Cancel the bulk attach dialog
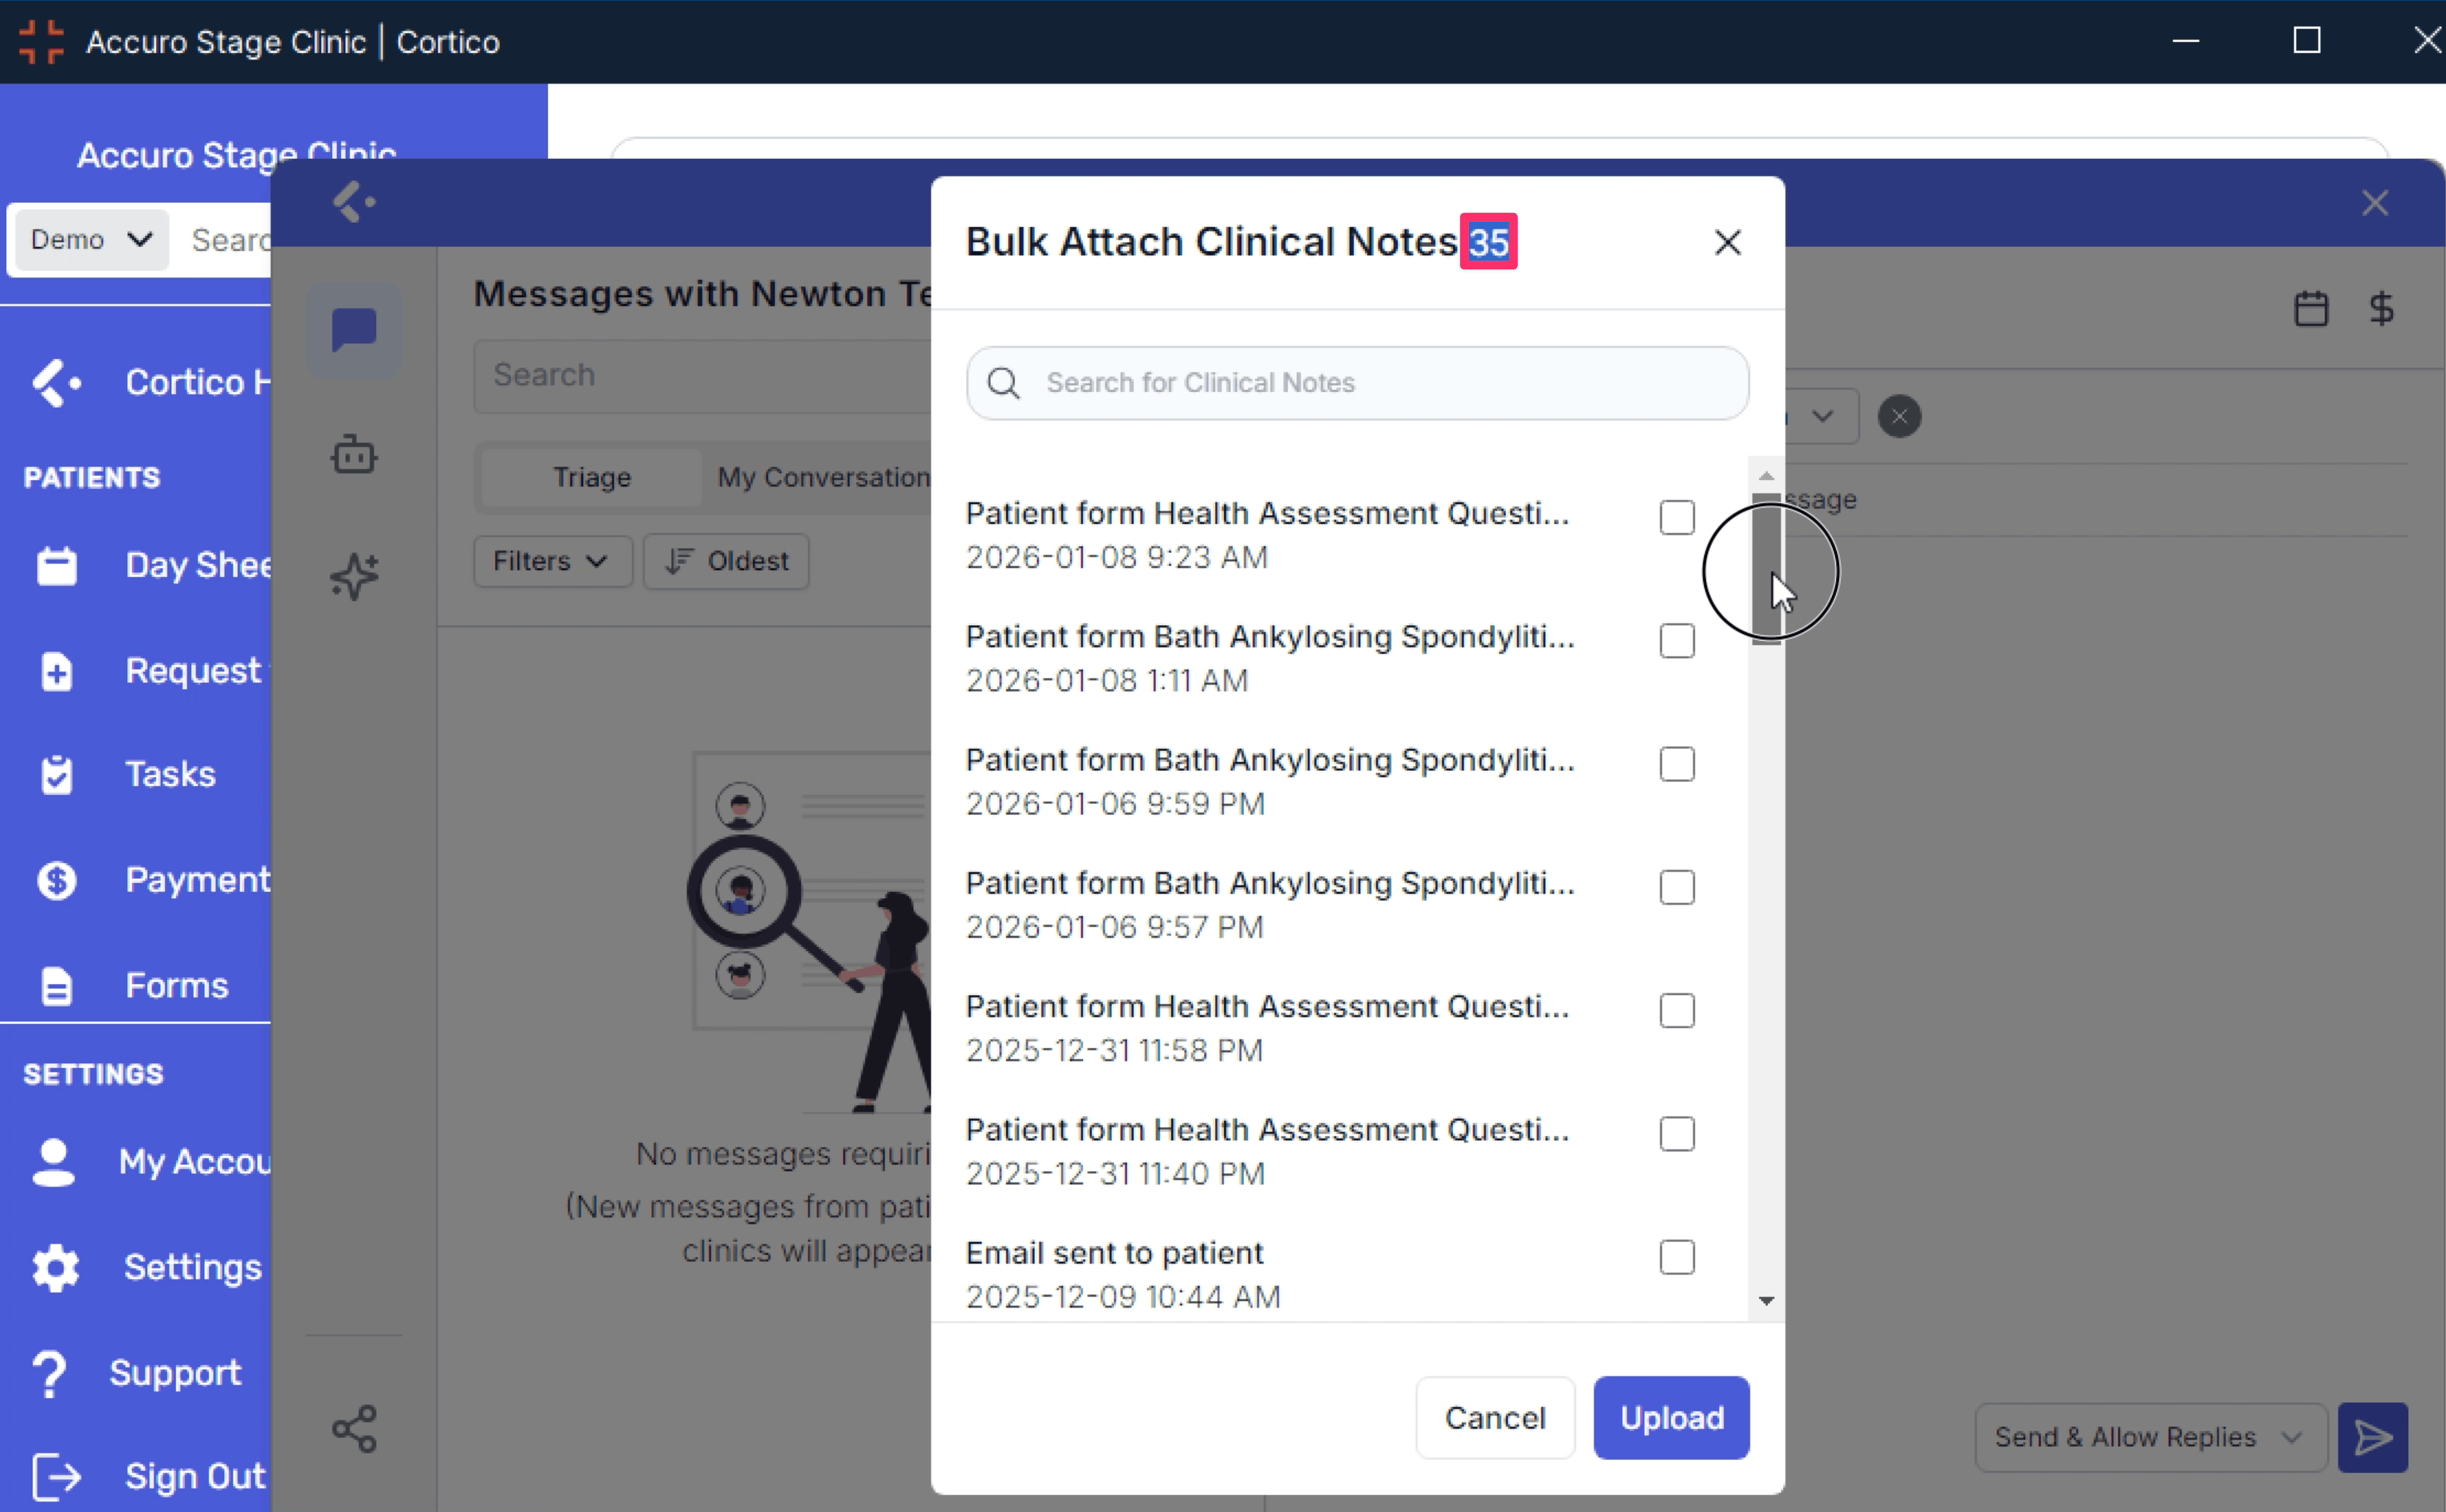This screenshot has height=1512, width=2446. (1494, 1417)
